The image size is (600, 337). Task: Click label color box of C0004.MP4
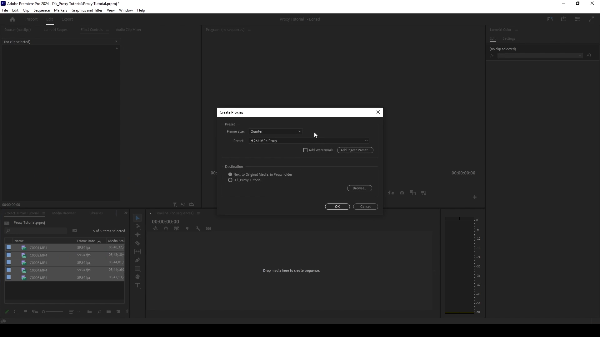pos(9,270)
